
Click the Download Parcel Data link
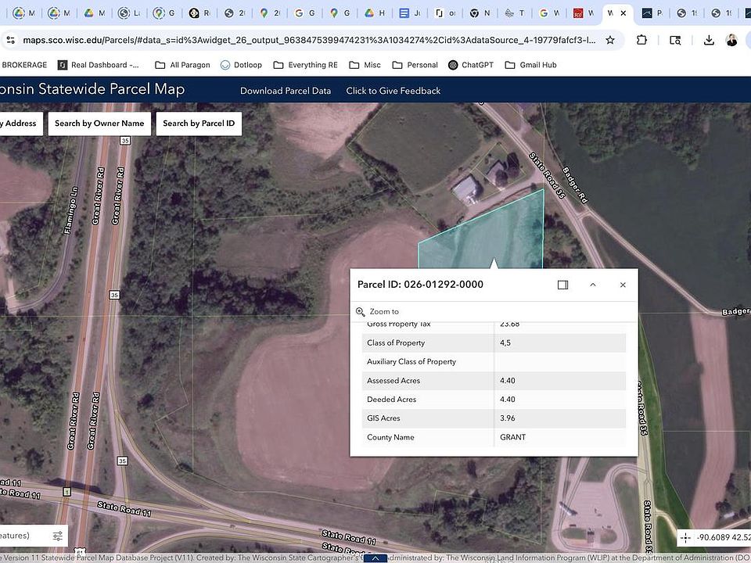(x=285, y=91)
